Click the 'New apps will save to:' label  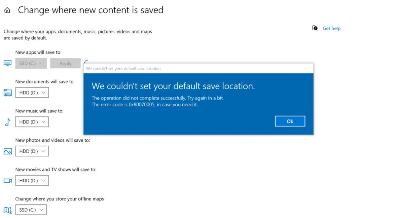[38, 52]
